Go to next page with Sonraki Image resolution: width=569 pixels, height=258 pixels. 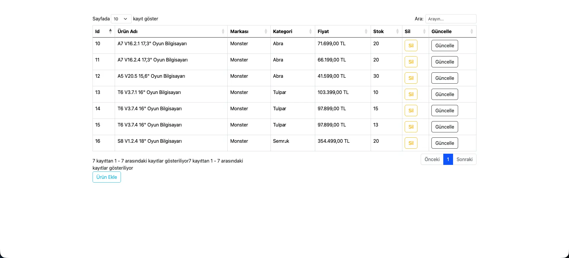pyautogui.click(x=464, y=159)
